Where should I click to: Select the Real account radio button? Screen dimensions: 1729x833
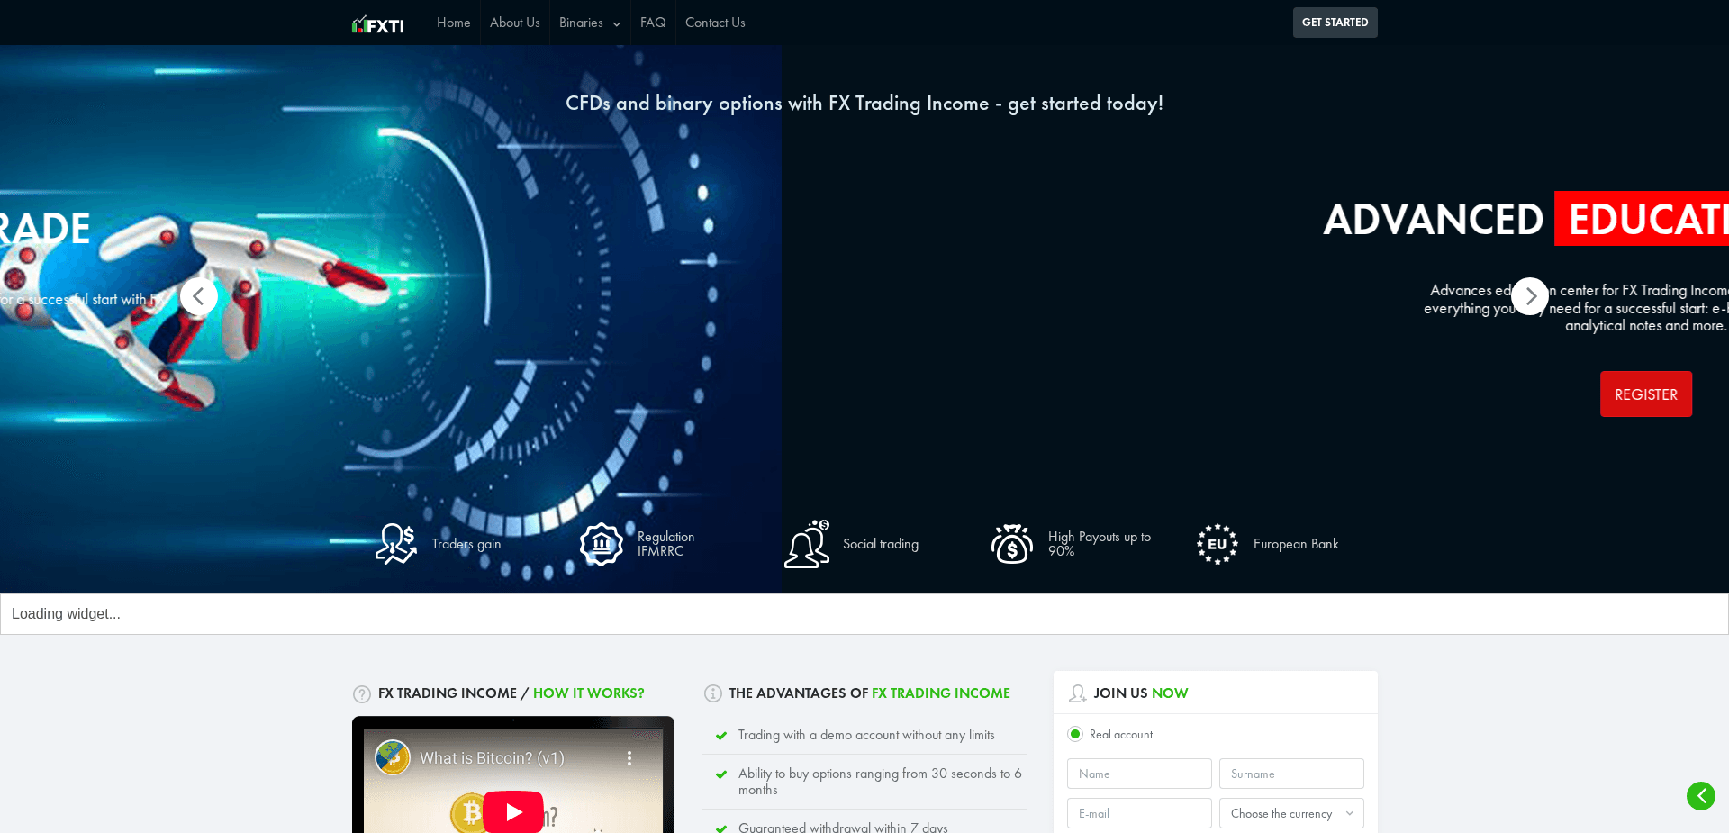(x=1075, y=734)
